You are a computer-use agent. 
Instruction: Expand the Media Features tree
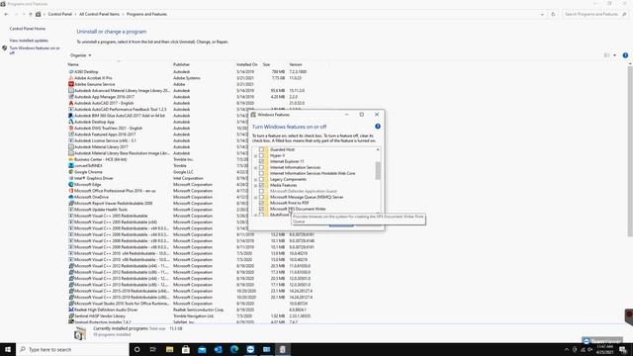[255, 185]
